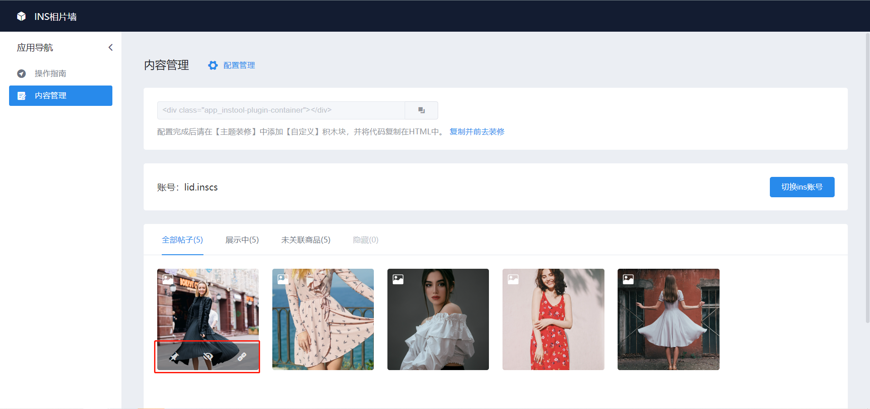The image size is (870, 409).
Task: Click the page vertical scrollbar
Action: [867, 177]
